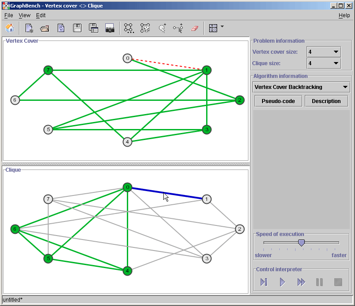Open the View menu
The height and width of the screenshot is (306, 355).
[x=25, y=15]
